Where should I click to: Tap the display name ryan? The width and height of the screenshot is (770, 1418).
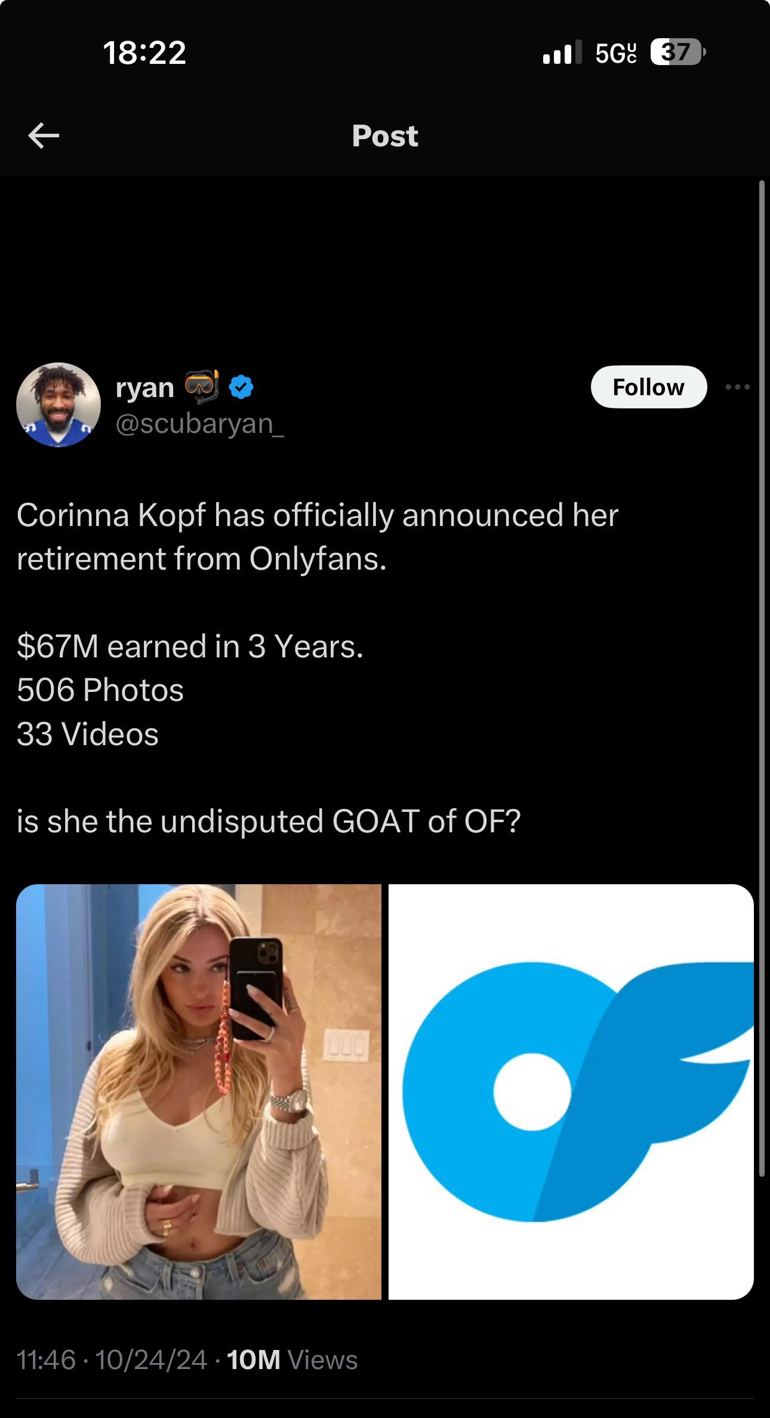pyautogui.click(x=145, y=387)
